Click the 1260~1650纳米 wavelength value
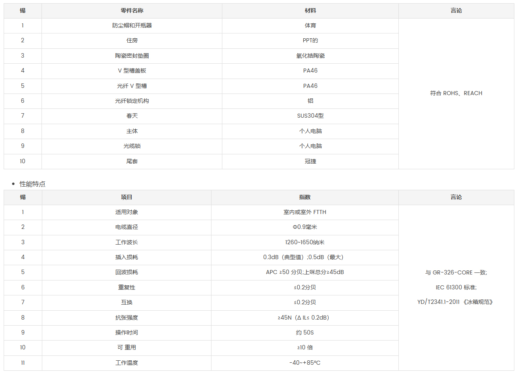This screenshot has width=516, height=374. pyautogui.click(x=305, y=242)
